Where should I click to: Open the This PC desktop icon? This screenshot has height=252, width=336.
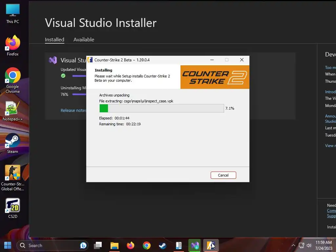pyautogui.click(x=13, y=14)
